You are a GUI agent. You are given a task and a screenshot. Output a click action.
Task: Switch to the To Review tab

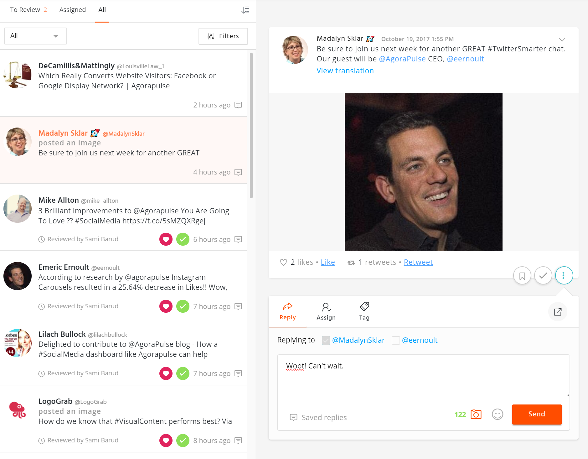tap(28, 10)
